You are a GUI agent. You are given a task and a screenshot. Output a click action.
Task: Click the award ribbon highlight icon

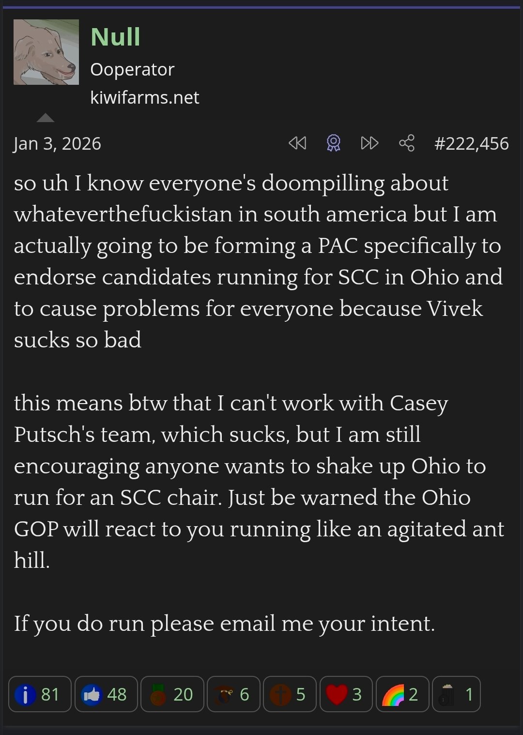[333, 143]
